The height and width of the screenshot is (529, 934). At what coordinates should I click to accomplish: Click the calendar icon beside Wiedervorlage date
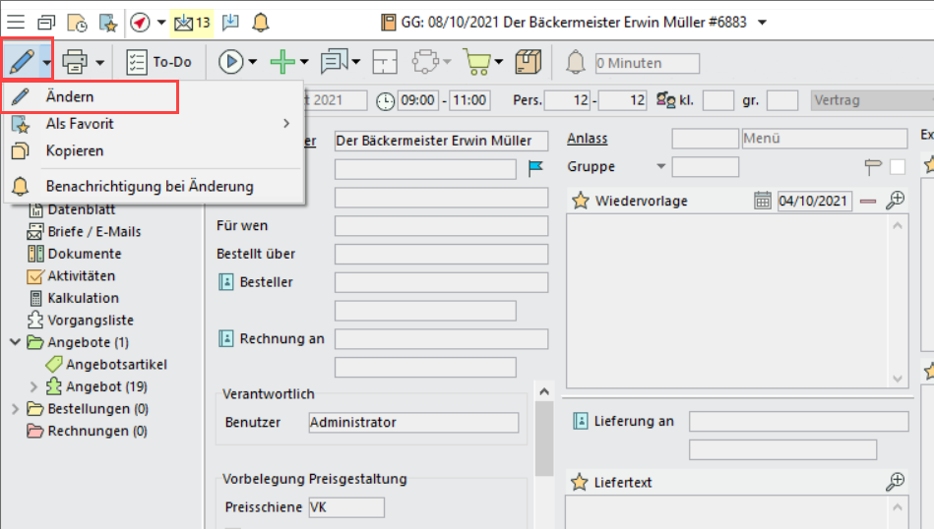point(763,201)
